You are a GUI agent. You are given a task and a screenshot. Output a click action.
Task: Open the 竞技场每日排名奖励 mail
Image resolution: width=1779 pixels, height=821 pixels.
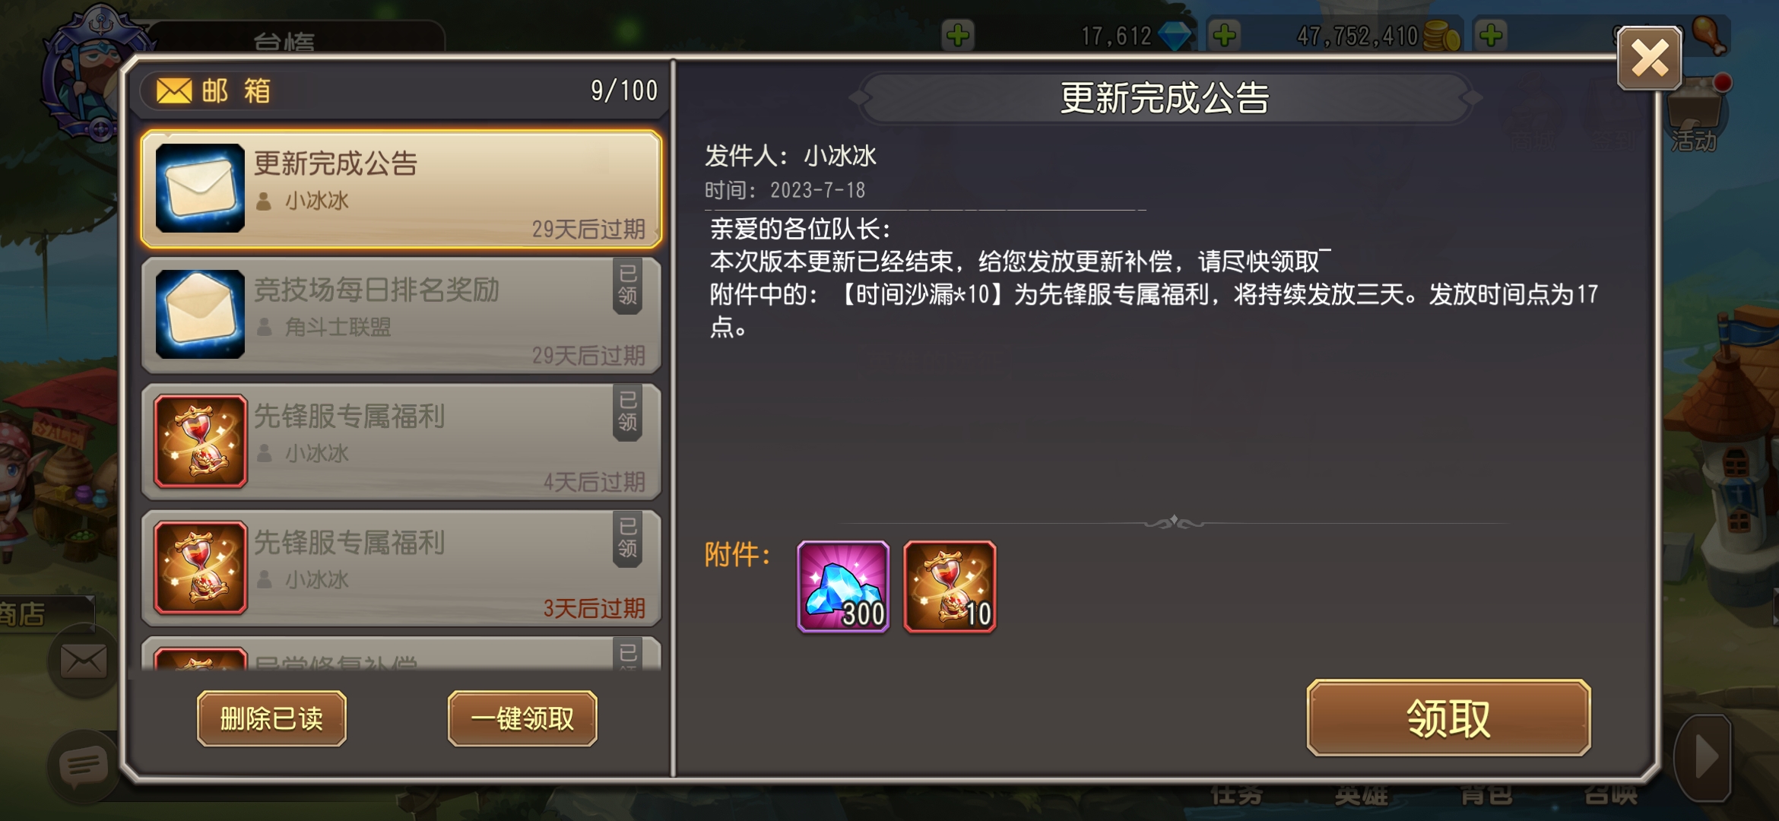tap(401, 315)
